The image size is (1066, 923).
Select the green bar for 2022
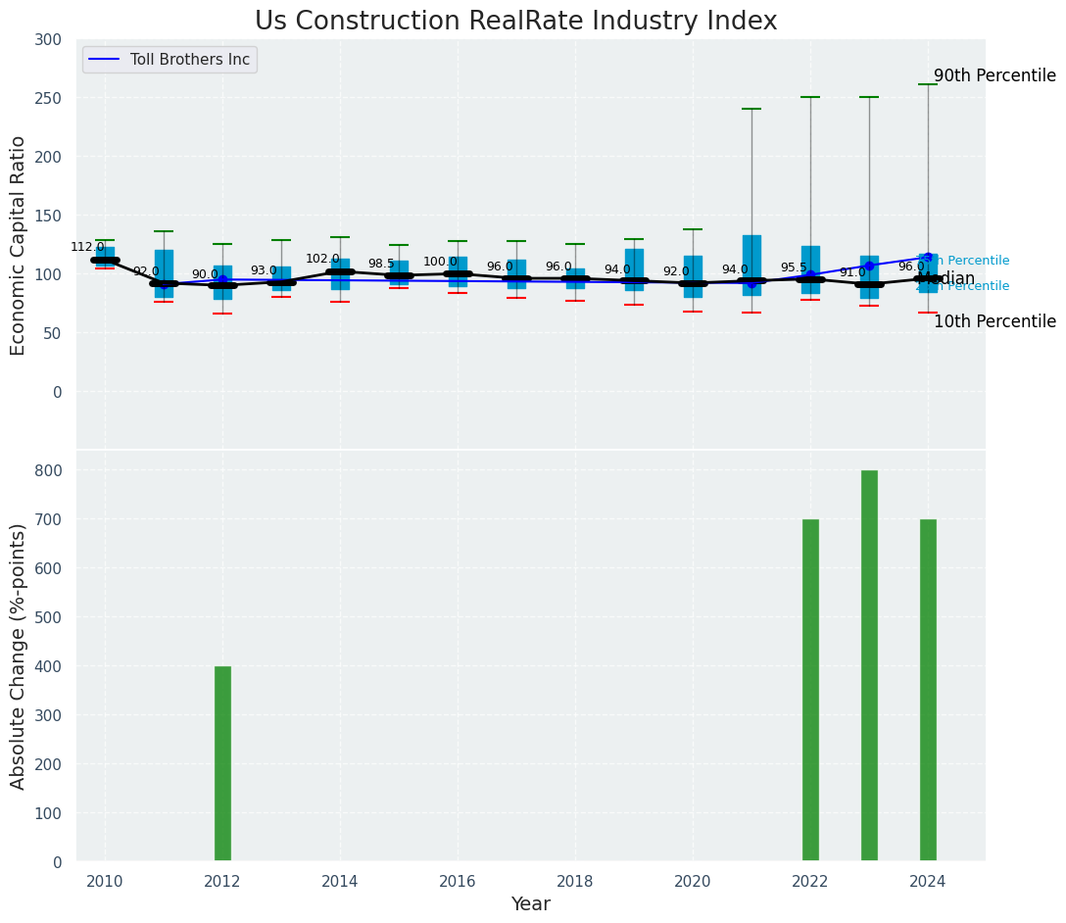click(810, 690)
